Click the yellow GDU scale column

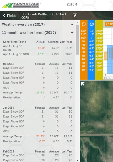[99, 50]
